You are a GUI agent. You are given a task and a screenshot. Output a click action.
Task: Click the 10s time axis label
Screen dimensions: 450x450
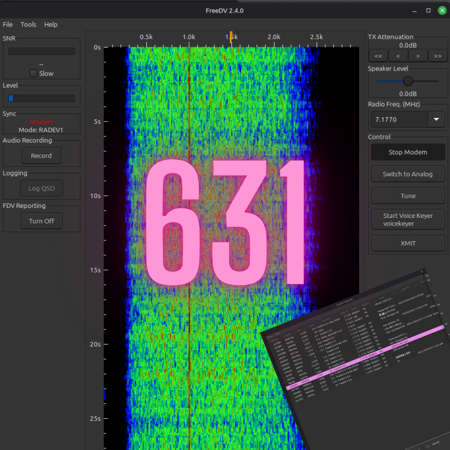click(x=95, y=196)
